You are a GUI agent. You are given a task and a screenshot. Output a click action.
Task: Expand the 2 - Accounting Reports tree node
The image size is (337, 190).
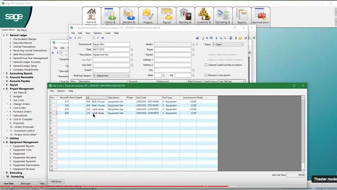(4, 73)
